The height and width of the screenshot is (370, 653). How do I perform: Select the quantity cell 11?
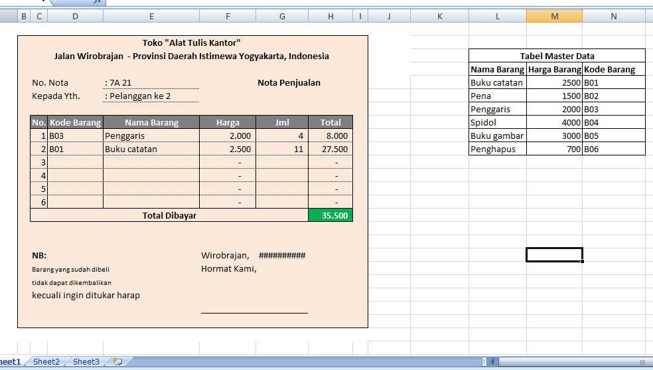tap(282, 149)
